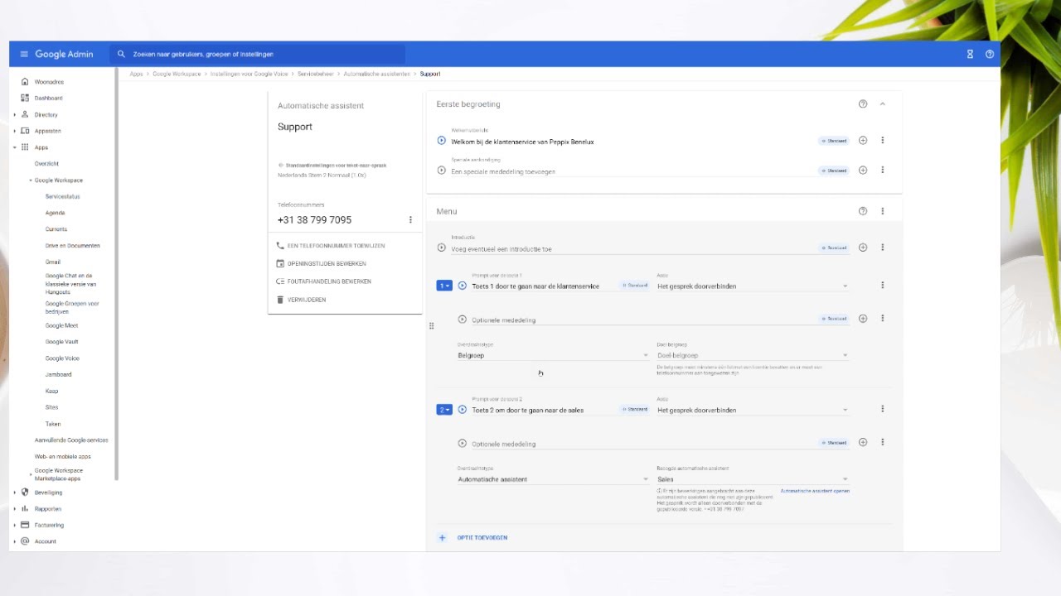Viewport: 1061px width, 596px height.
Task: Click the 'Optie toevoegen' button
Action: [482, 538]
